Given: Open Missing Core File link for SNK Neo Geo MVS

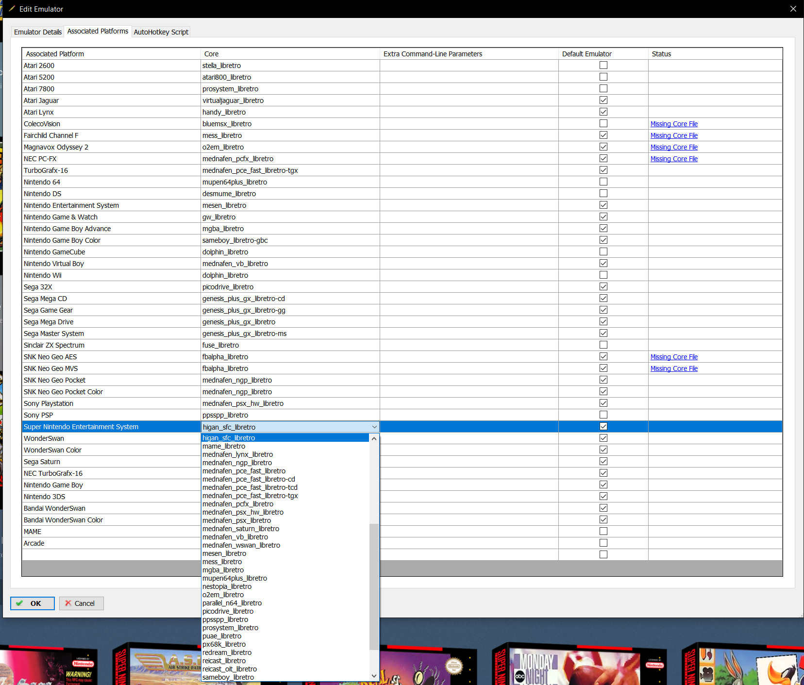Looking at the screenshot, I should (x=674, y=368).
